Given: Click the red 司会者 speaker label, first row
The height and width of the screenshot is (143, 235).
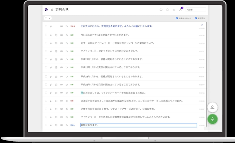Looking at the screenshot, I should 73,26.
